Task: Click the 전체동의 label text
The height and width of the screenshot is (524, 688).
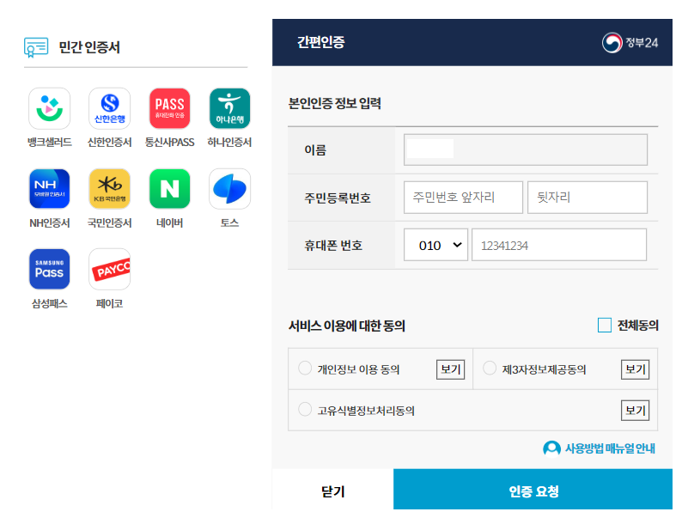Action: [638, 326]
